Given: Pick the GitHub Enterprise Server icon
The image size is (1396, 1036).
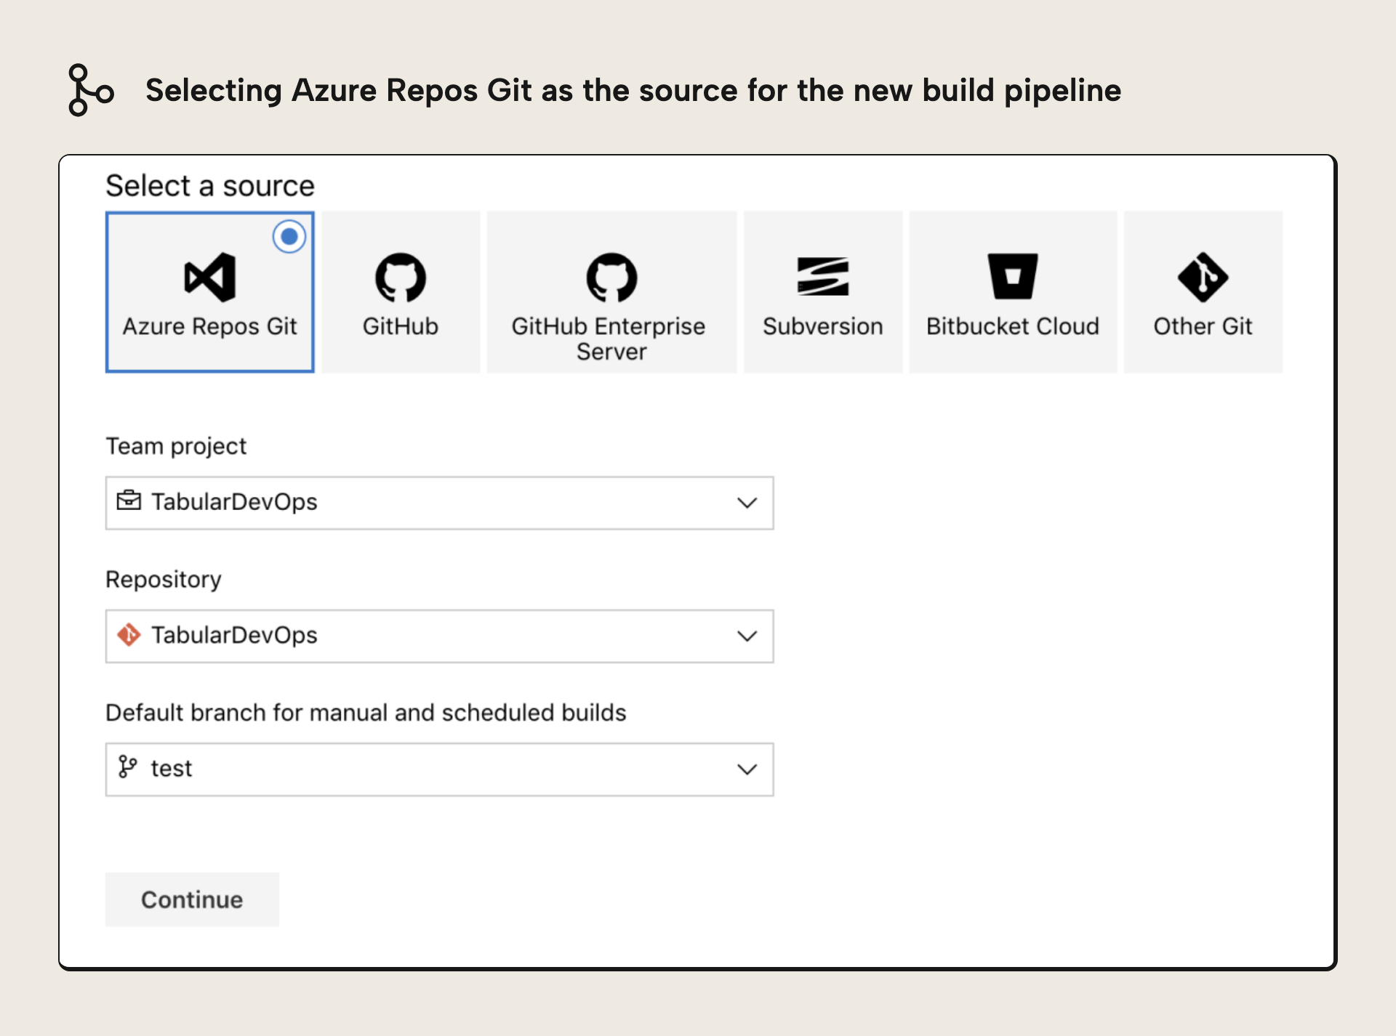Looking at the screenshot, I should tap(611, 277).
